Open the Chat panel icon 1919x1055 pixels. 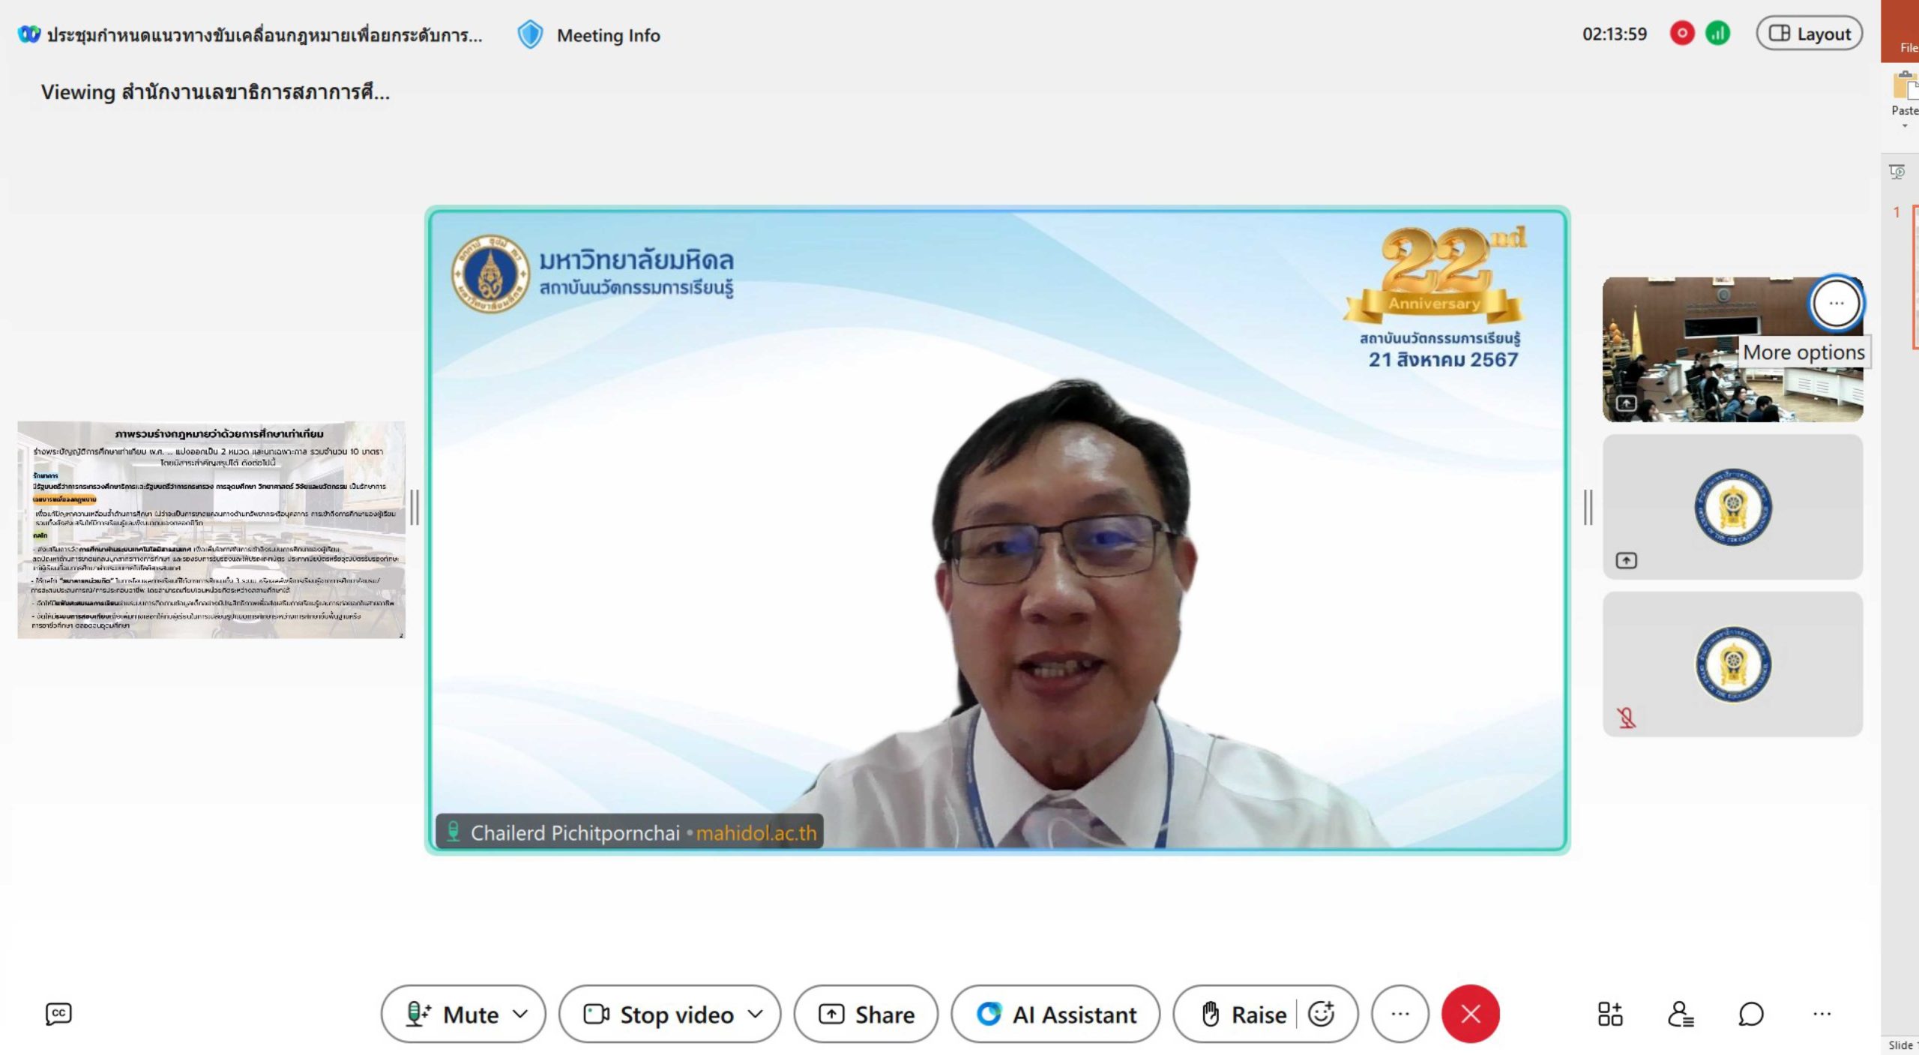(1750, 1014)
